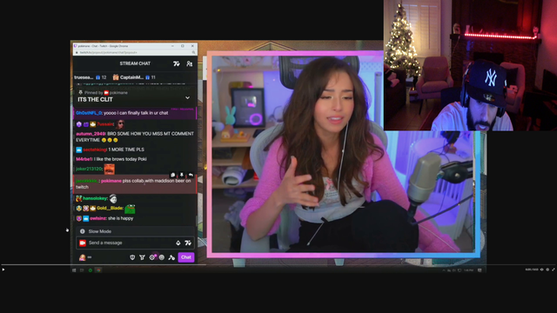Click the message she is happy
557x313 pixels.
pos(120,218)
